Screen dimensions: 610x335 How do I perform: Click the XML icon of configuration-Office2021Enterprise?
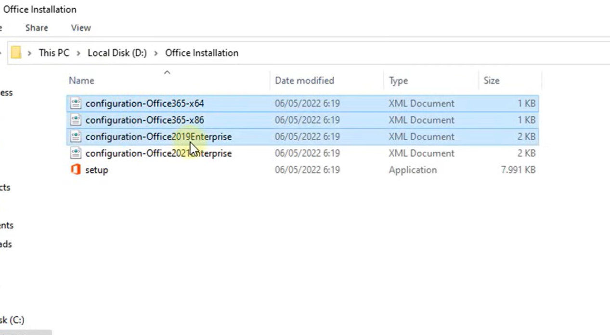point(76,153)
